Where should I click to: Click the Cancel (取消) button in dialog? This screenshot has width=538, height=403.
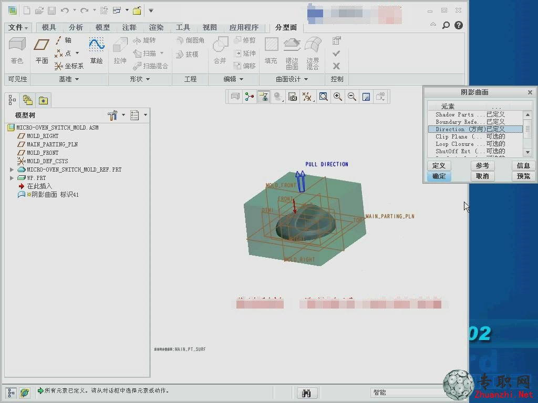pyautogui.click(x=482, y=176)
